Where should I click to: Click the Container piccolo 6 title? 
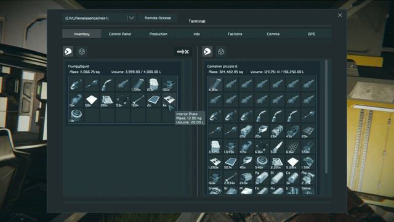222,67
